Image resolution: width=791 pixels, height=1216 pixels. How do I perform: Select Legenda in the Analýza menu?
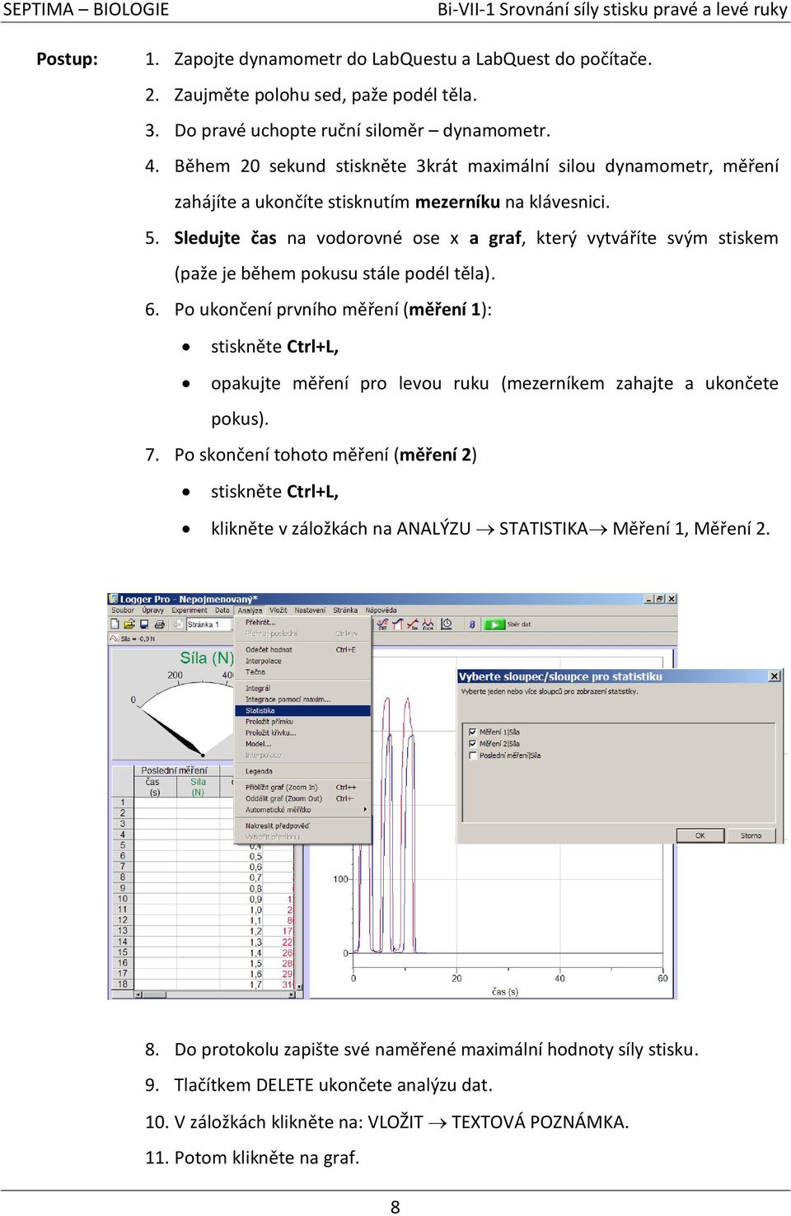pos(302,771)
